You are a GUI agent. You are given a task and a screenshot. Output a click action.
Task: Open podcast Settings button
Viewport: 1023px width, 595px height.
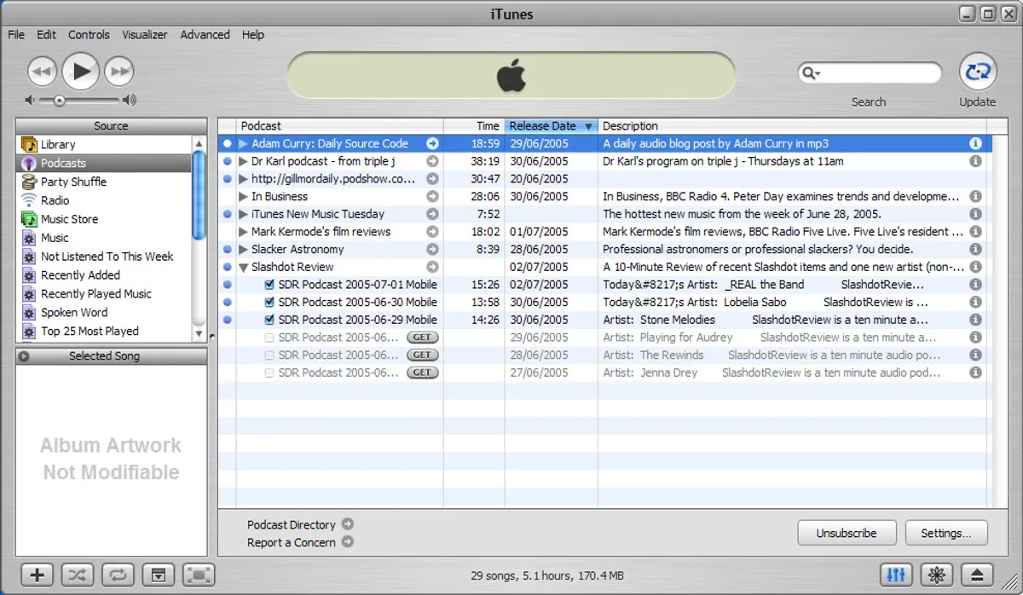(x=945, y=533)
